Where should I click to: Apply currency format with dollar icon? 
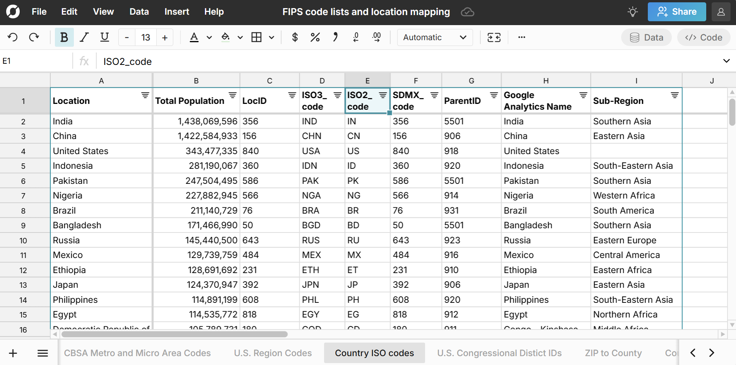tap(295, 37)
